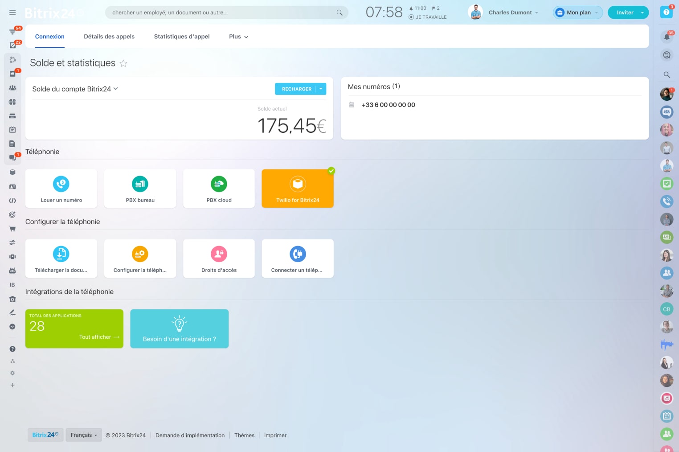Click the Louer un numéro phone icon
679x452 pixels.
coord(61,184)
